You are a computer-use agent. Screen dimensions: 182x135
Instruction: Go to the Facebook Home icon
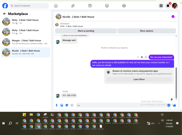point(56,6)
